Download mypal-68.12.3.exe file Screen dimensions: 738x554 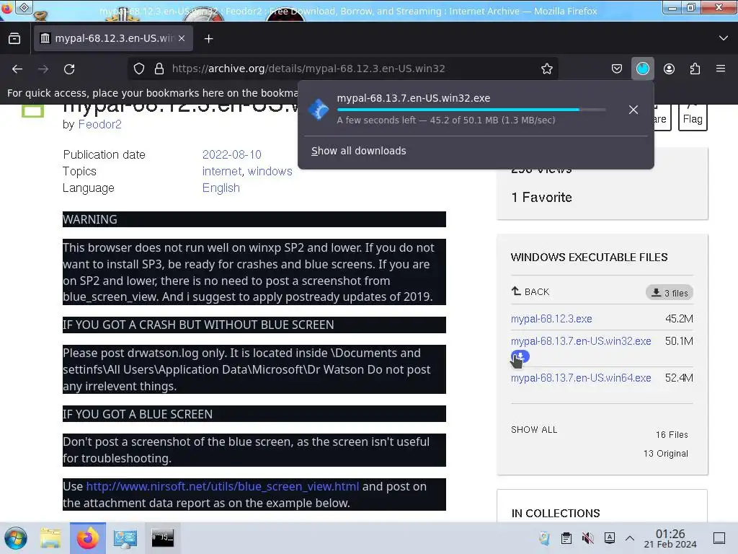[x=551, y=319]
